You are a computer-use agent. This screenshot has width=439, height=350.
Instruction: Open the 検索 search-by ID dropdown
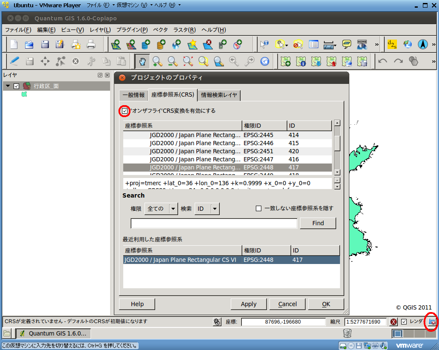(207, 209)
